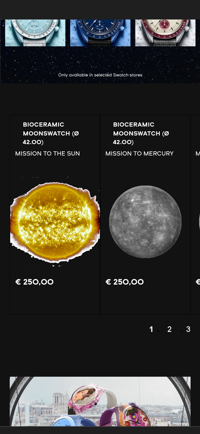Jump to carousel page 3
The image size is (200, 434).
pos(188,329)
